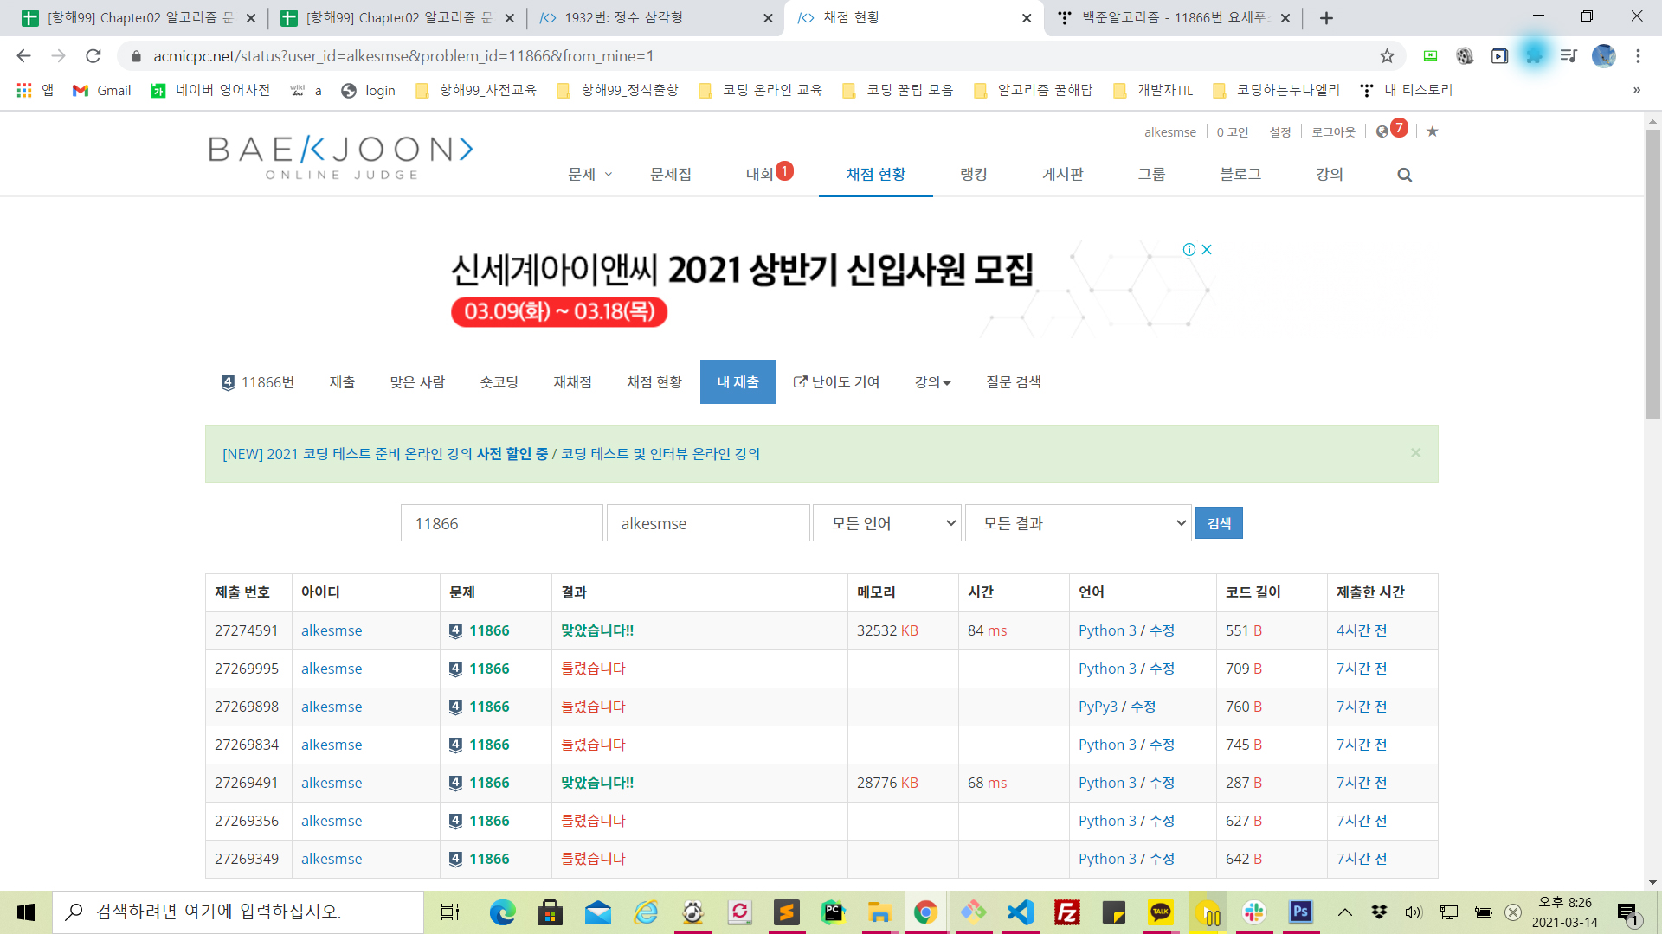Dismiss the green notice banner
Image resolution: width=1662 pixels, height=934 pixels.
click(1415, 453)
